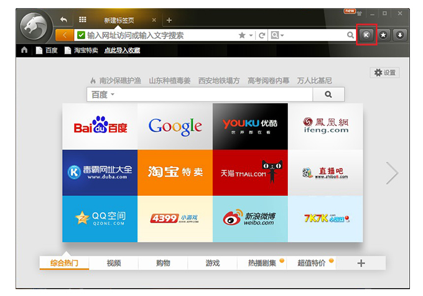The width and height of the screenshot is (423, 296).
Task: Open the apps grid icon
Action: pos(82,19)
